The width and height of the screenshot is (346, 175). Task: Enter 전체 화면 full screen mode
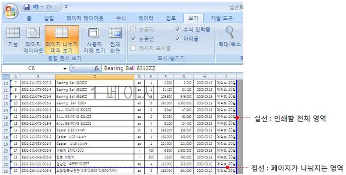coord(115,40)
